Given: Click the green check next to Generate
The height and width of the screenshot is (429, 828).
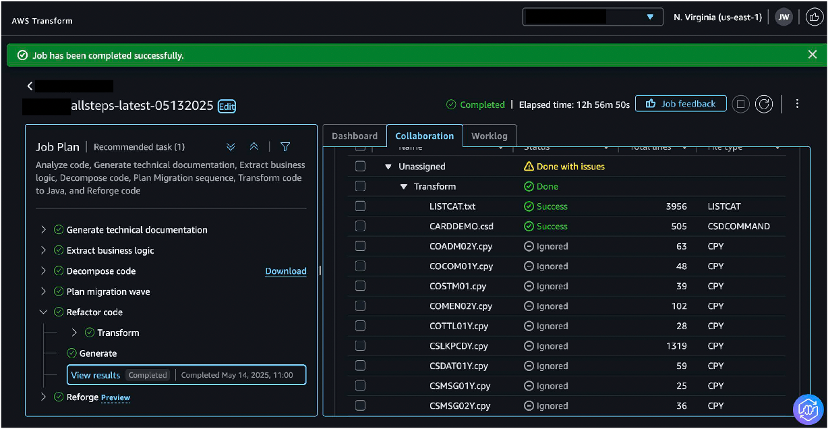Looking at the screenshot, I should pyautogui.click(x=71, y=353).
